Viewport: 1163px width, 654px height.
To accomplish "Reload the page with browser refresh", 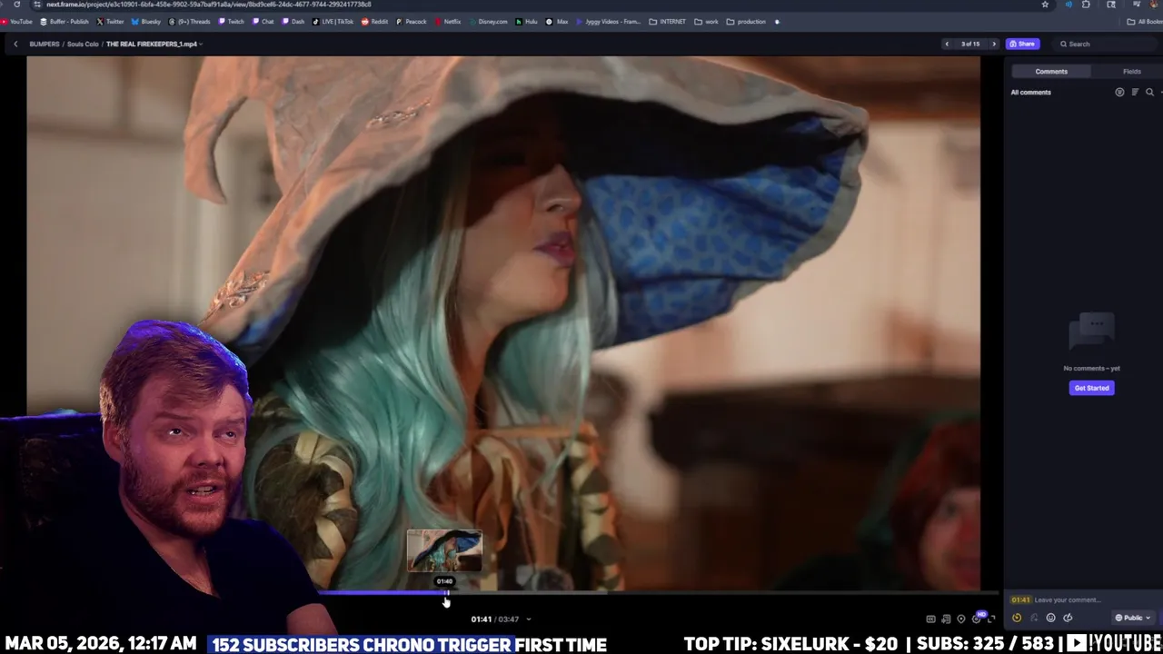I will point(16,5).
